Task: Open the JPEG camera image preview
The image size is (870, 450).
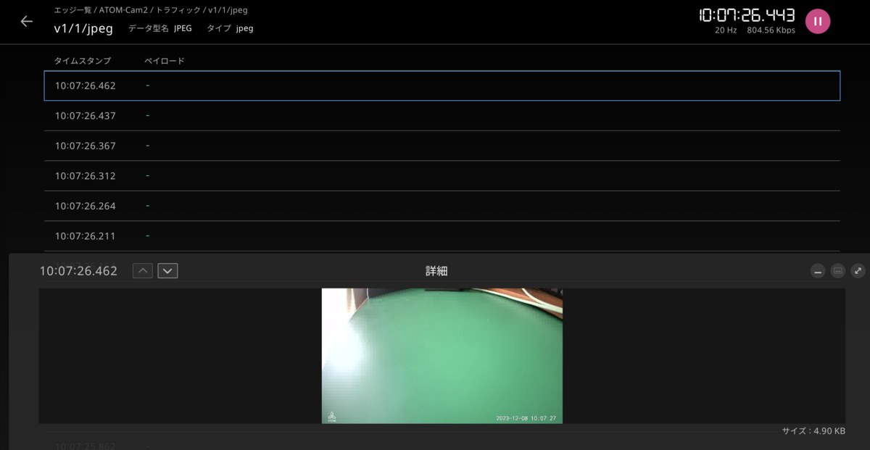Action: [442, 356]
